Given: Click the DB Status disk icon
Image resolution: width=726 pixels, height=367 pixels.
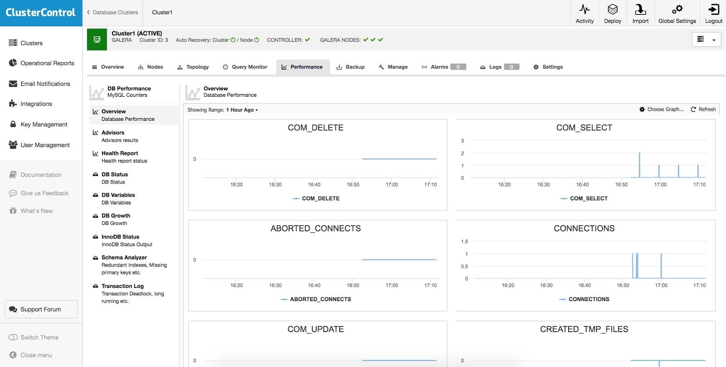Looking at the screenshot, I should coord(95,174).
